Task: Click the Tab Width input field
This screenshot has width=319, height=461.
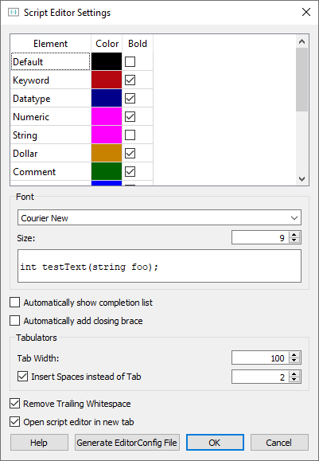Action: 260,357
